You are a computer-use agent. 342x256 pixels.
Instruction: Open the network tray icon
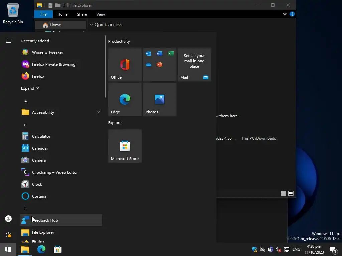coord(286,249)
